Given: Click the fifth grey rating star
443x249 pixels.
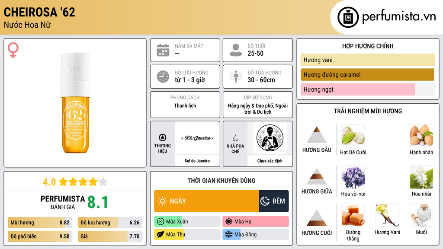Looking at the screenshot, I should coord(103,182).
